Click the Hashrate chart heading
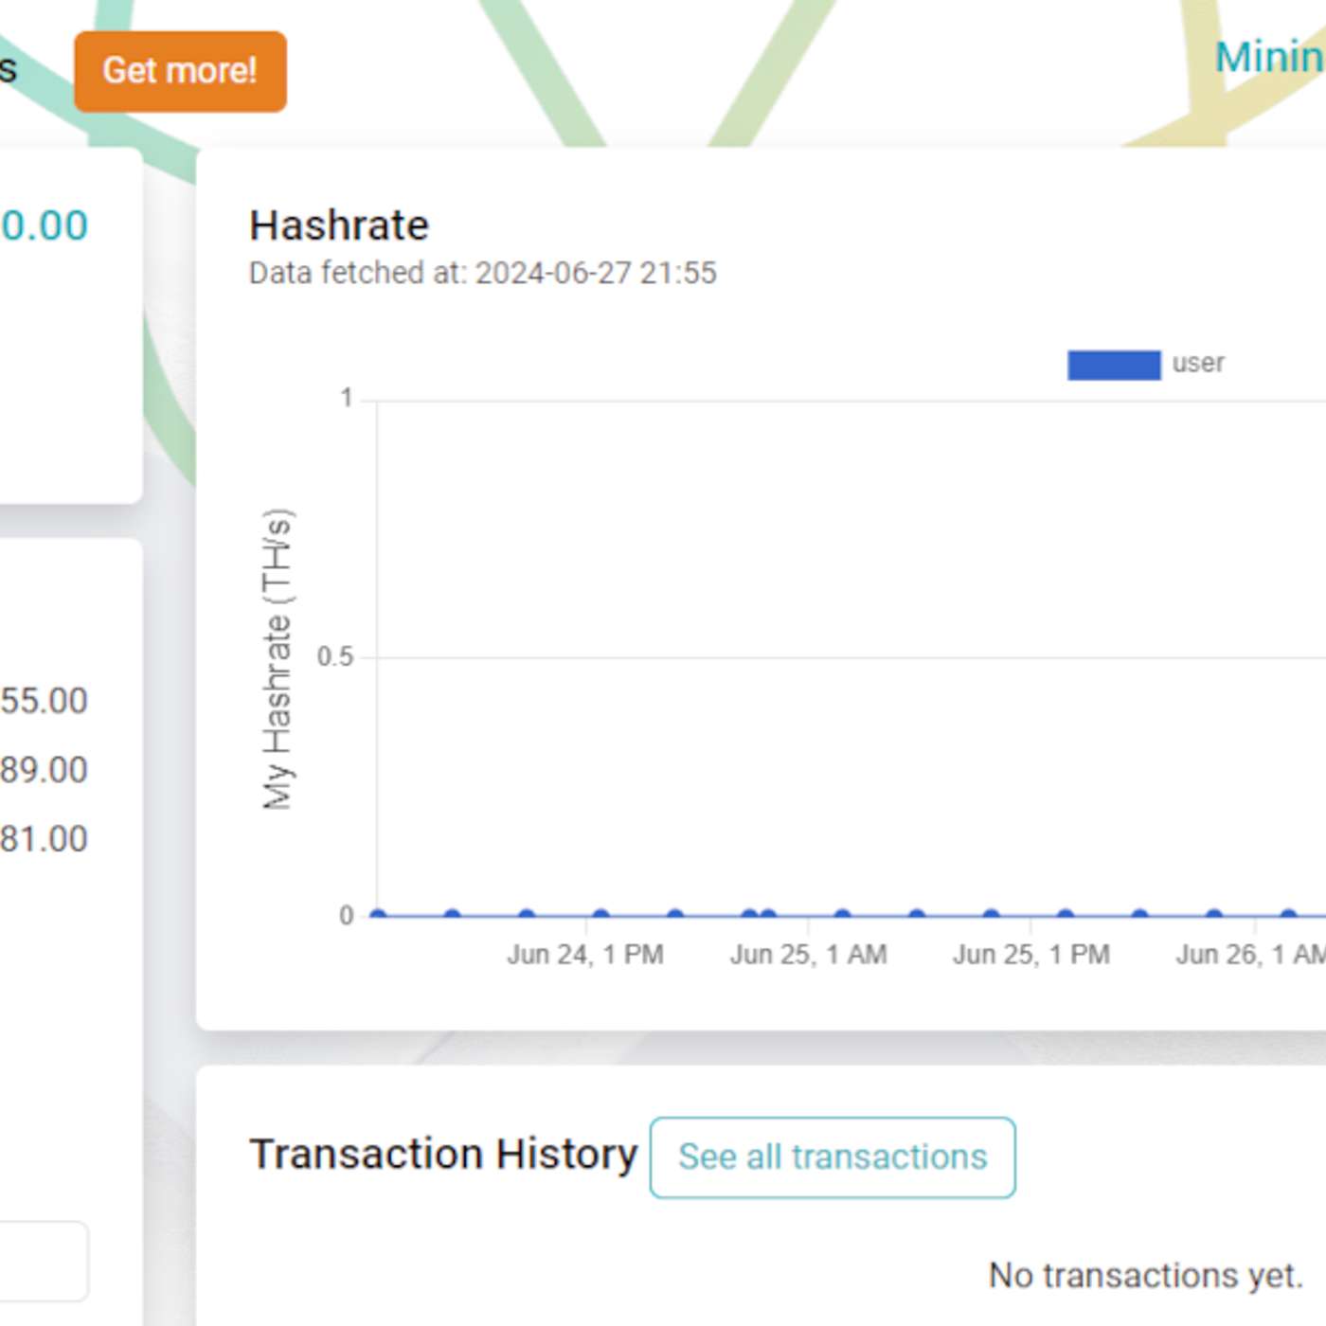The width and height of the screenshot is (1326, 1326). [x=338, y=225]
